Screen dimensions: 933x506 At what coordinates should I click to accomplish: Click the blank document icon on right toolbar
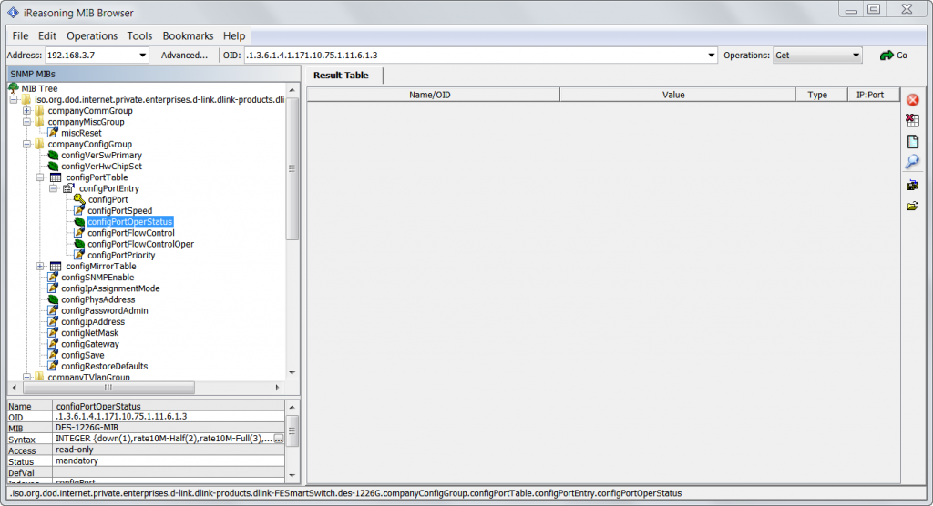tap(913, 141)
